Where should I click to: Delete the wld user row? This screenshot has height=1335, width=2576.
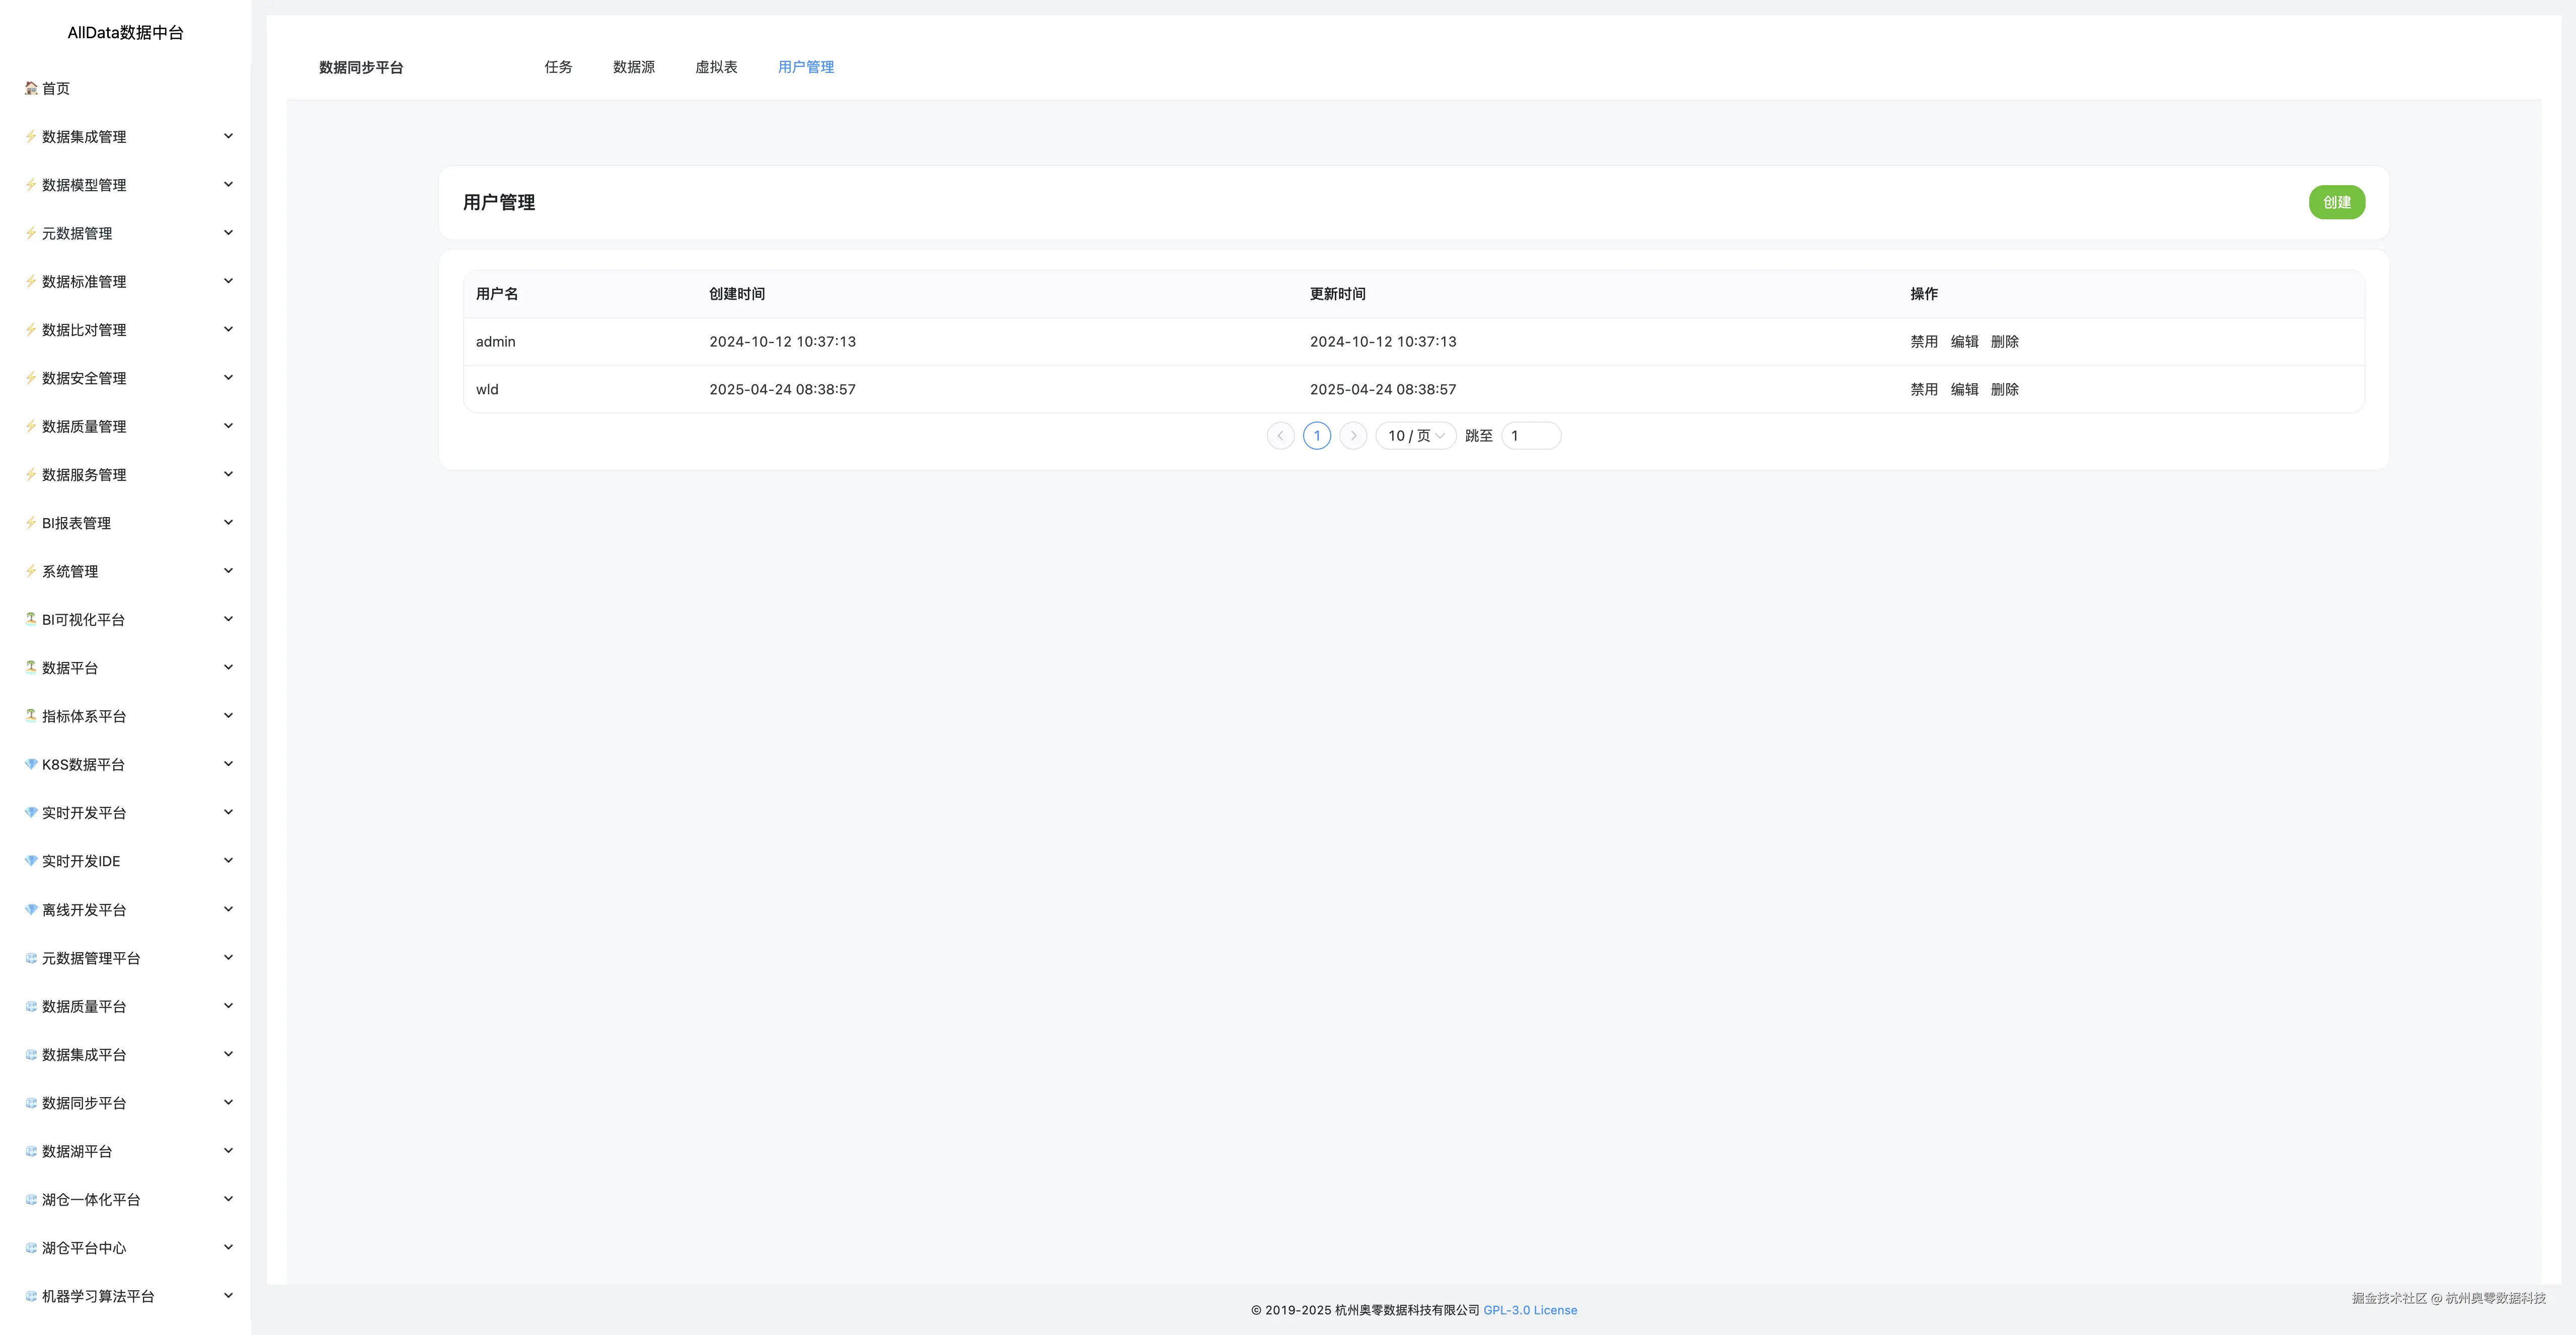(2004, 390)
